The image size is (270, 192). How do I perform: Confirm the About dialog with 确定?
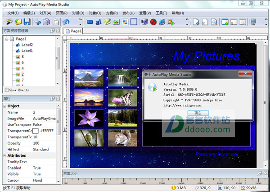point(198,113)
